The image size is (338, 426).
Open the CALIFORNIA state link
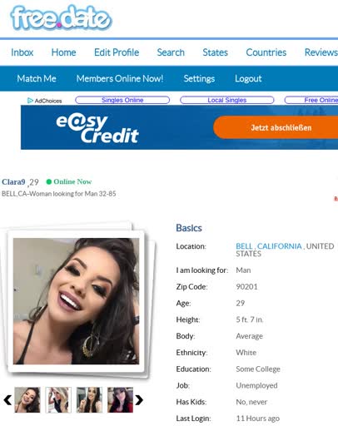[279, 246]
